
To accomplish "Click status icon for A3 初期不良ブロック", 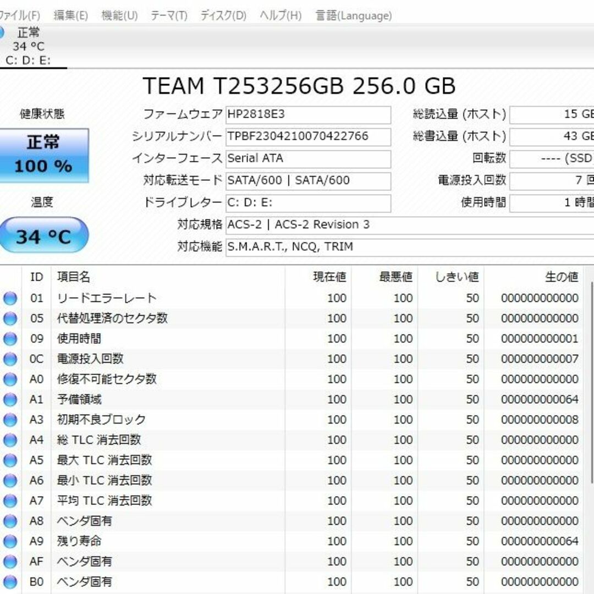I will pos(10,420).
